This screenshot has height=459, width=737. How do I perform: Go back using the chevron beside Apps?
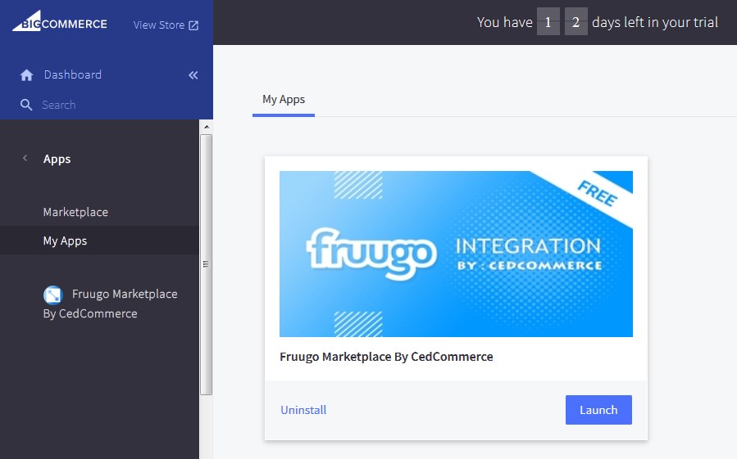coord(25,158)
